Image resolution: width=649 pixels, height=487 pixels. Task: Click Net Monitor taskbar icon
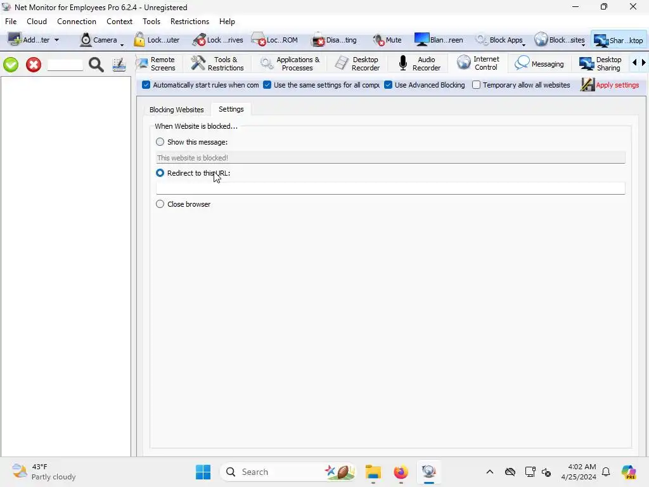pos(429,472)
